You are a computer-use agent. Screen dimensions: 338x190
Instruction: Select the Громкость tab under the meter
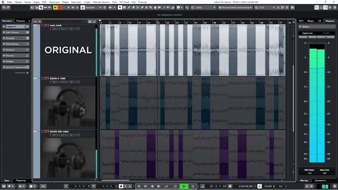[x=320, y=180]
